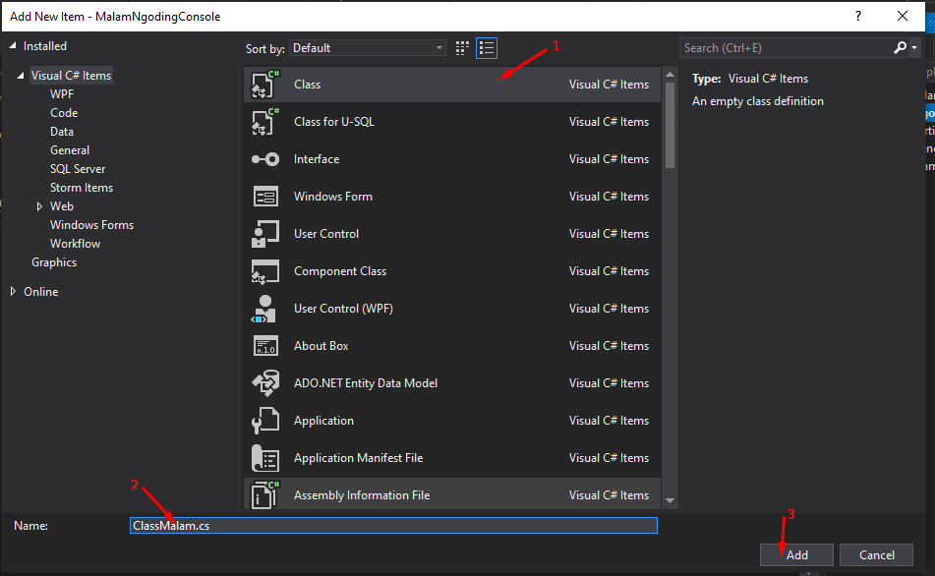935x576 pixels.
Task: Select the Class template icon
Action: pyautogui.click(x=265, y=85)
